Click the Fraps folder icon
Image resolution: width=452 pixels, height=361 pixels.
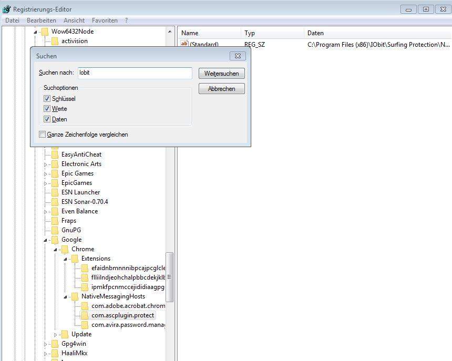[x=55, y=221]
